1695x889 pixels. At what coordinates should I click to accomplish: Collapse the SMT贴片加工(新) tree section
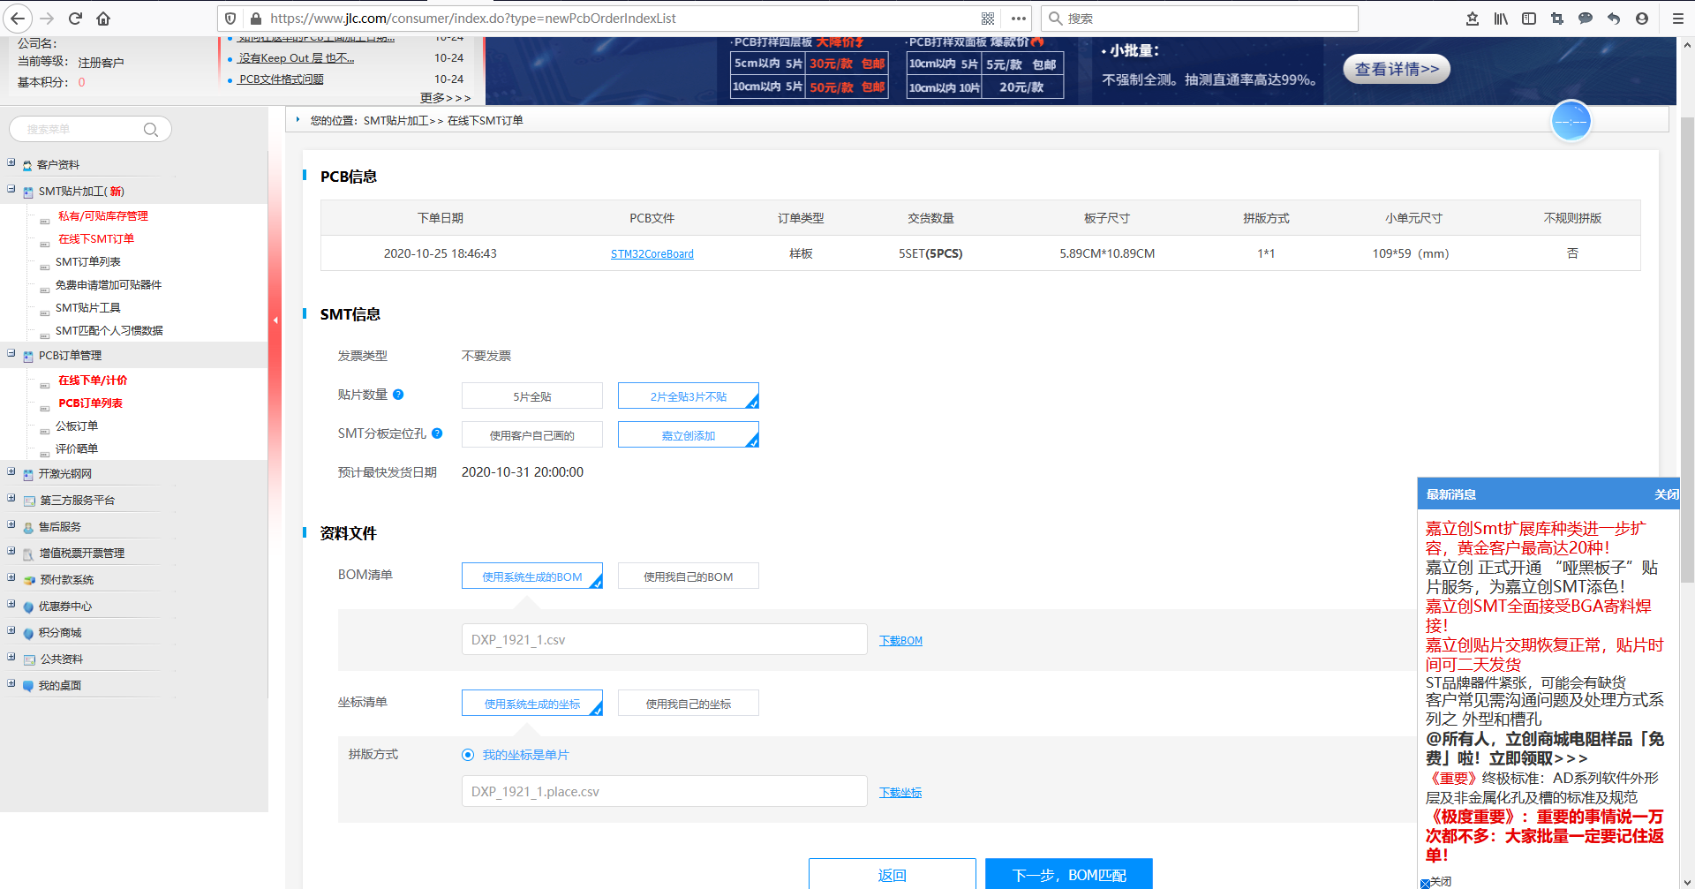click(11, 191)
